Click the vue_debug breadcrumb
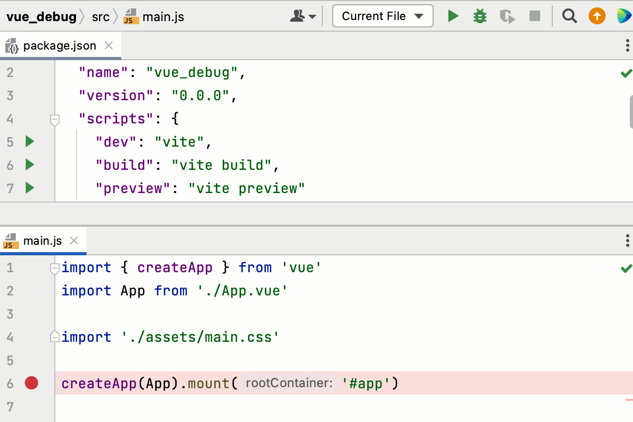The image size is (633, 422). (x=41, y=16)
